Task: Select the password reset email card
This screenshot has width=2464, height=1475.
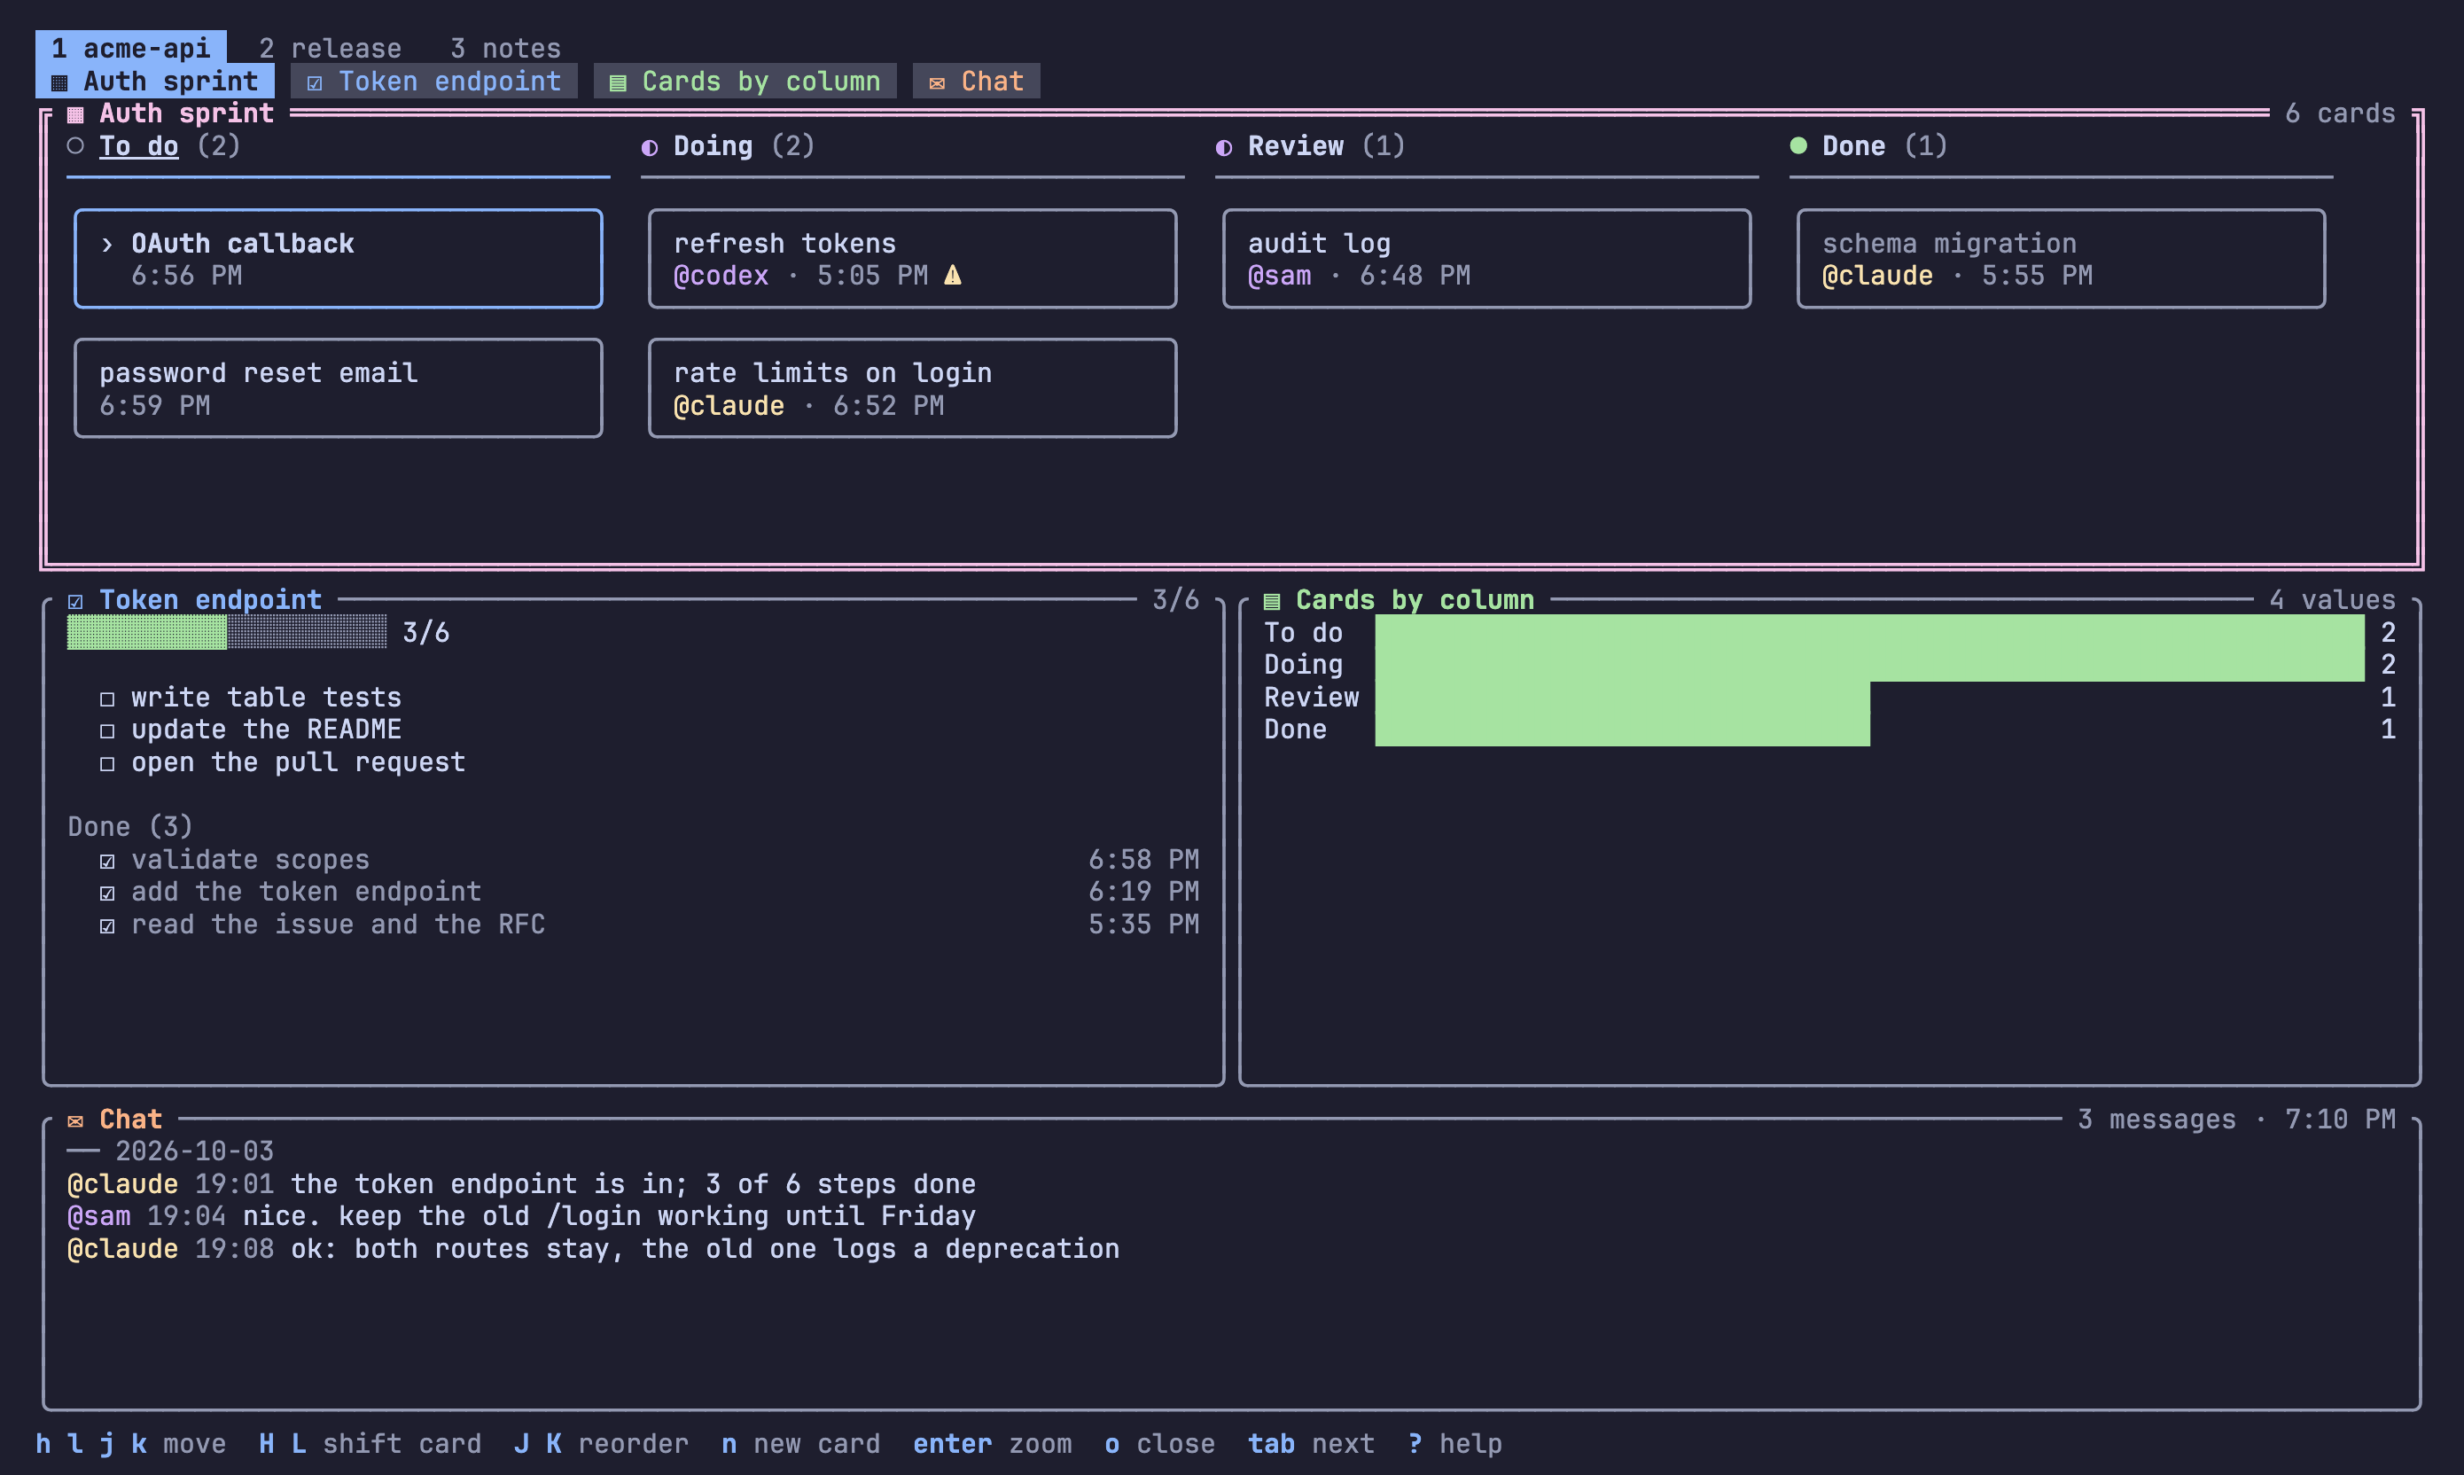Action: (x=339, y=388)
